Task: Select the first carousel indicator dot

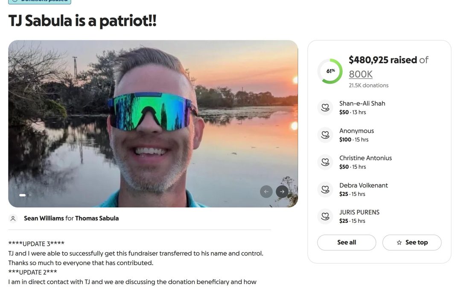Action: 23,195
